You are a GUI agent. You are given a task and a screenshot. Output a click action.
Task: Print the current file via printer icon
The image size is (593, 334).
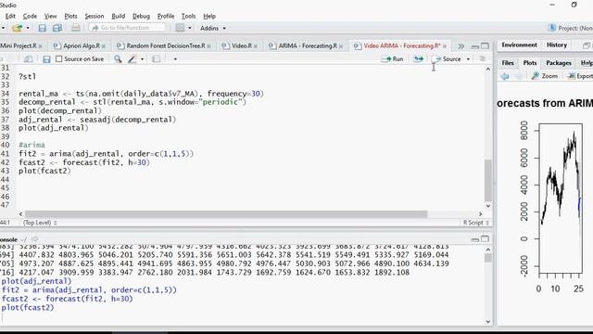click(x=76, y=28)
